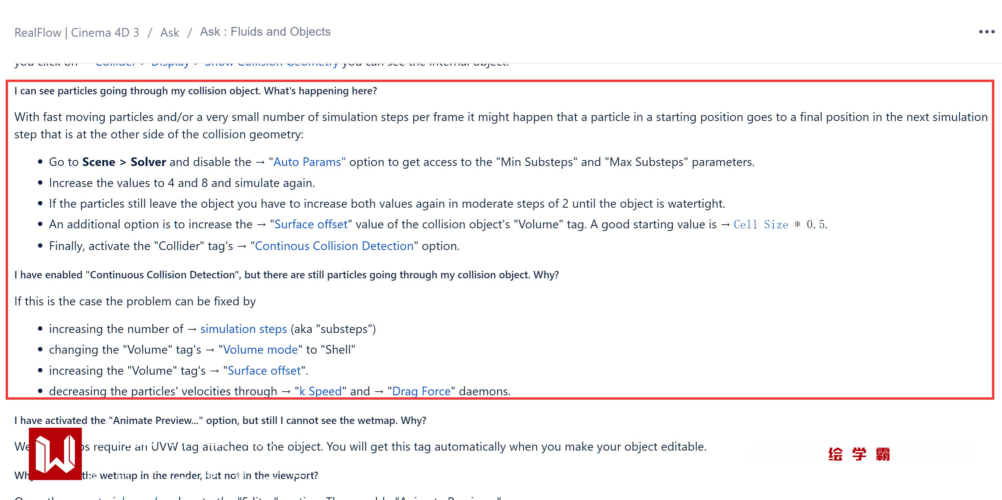This screenshot has height=500, width=1002.
Task: Open the Drag Force link
Action: tap(421, 391)
